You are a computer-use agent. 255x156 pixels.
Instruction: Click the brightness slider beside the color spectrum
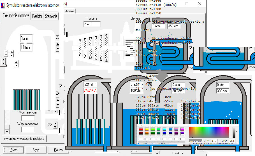234,132
